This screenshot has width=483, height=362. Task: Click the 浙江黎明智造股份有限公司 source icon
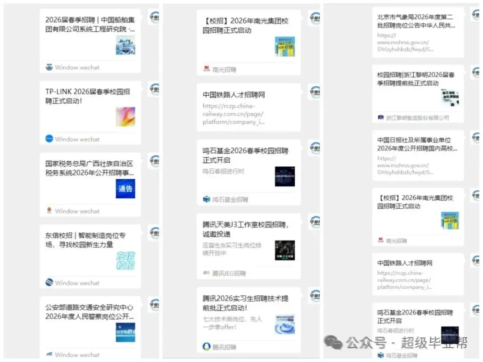381,117
